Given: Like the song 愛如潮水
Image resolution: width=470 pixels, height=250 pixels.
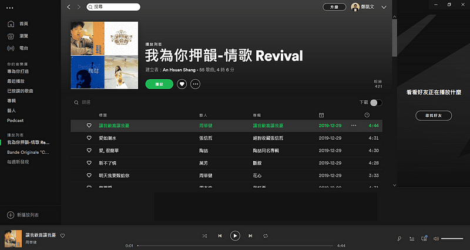Looking at the screenshot, I should 89,138.
